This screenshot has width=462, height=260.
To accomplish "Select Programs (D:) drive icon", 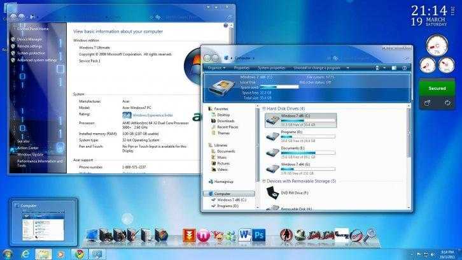I will tap(272, 136).
